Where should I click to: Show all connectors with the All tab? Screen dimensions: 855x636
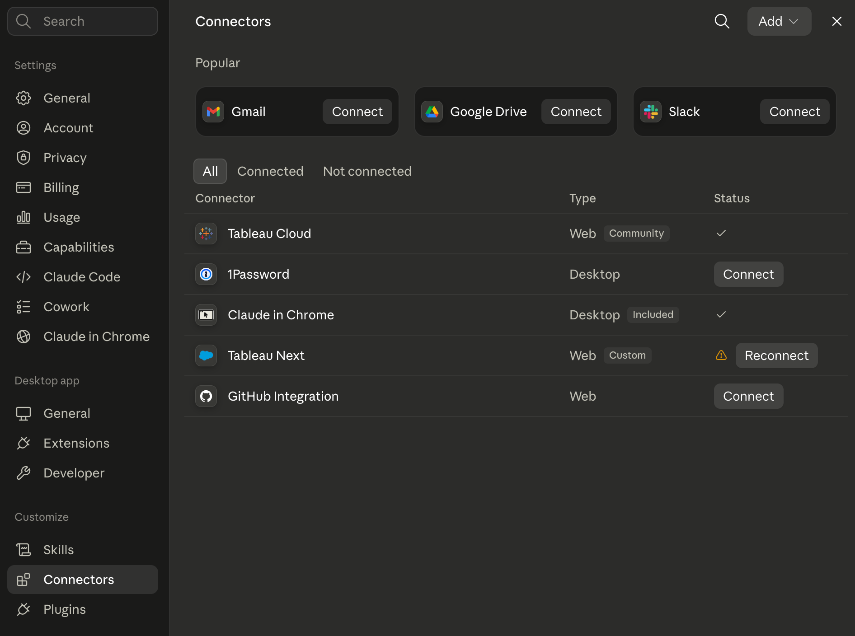210,171
